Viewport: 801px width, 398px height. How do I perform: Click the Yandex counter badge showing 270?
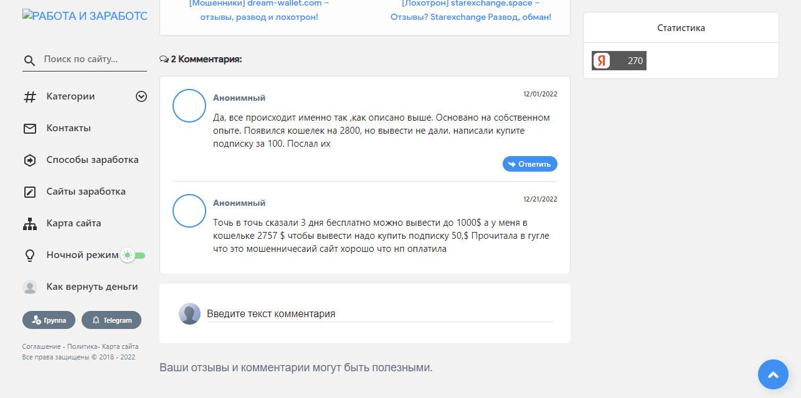[619, 60]
